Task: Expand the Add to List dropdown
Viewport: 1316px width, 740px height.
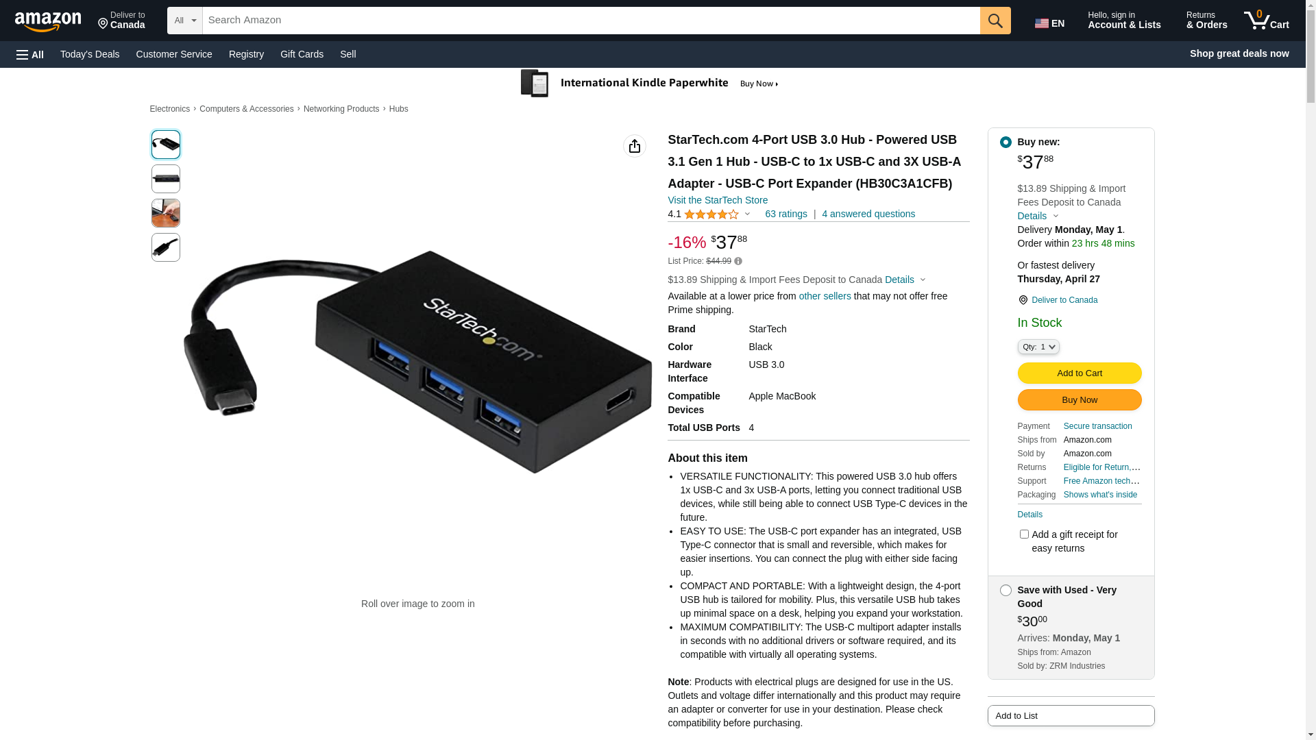Action: click(x=1071, y=715)
